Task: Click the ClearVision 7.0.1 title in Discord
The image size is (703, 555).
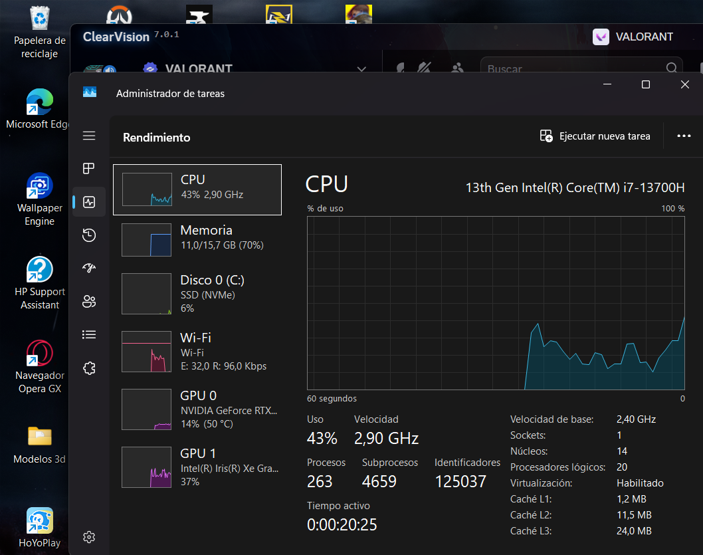Action: (131, 37)
